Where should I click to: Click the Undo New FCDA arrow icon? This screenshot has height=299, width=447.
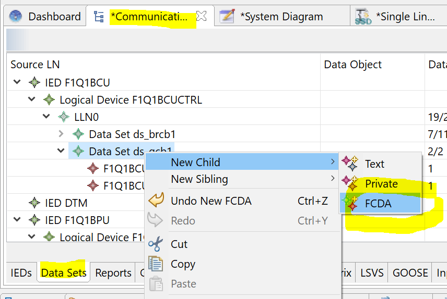click(156, 201)
